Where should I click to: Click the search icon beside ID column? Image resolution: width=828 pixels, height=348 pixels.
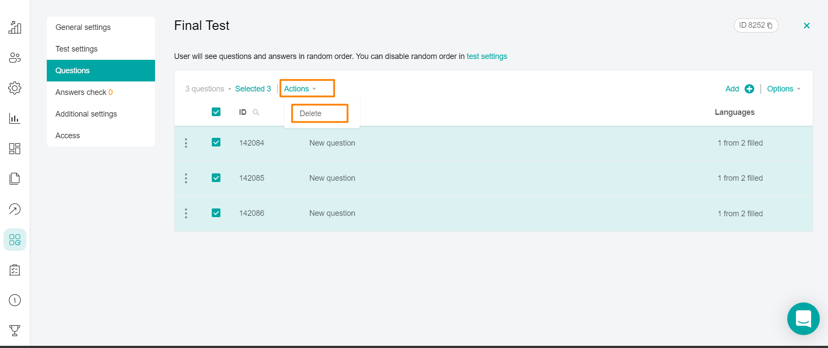256,112
